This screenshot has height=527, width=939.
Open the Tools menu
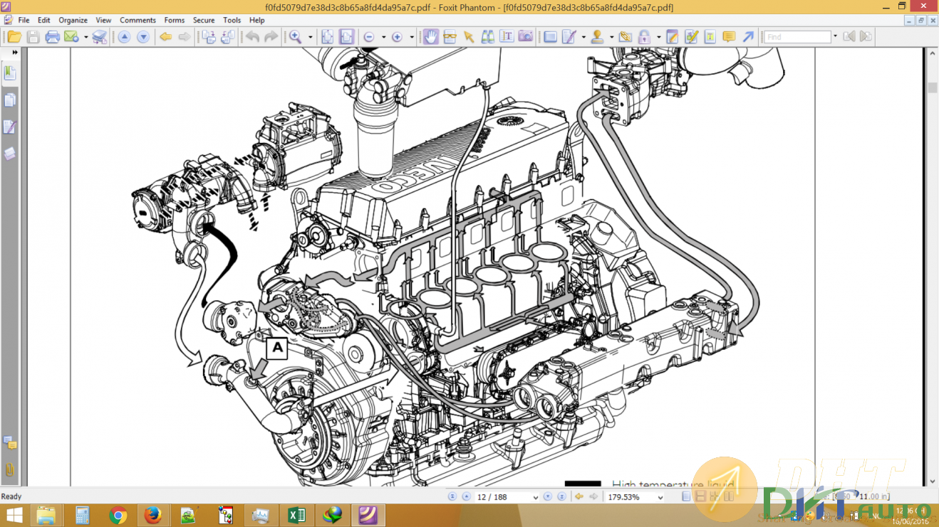232,20
